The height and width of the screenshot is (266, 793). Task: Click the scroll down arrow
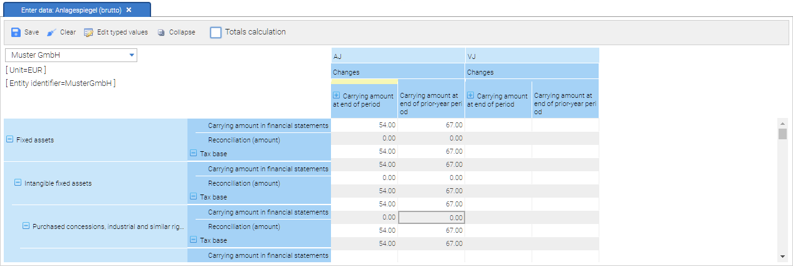click(782, 257)
